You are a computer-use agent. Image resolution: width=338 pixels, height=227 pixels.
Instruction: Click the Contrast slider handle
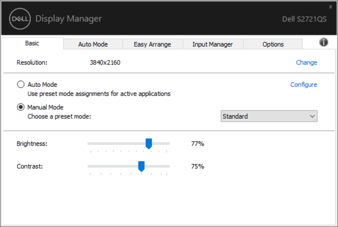click(x=141, y=166)
